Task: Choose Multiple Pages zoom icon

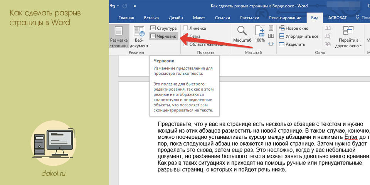Action: click(271, 36)
